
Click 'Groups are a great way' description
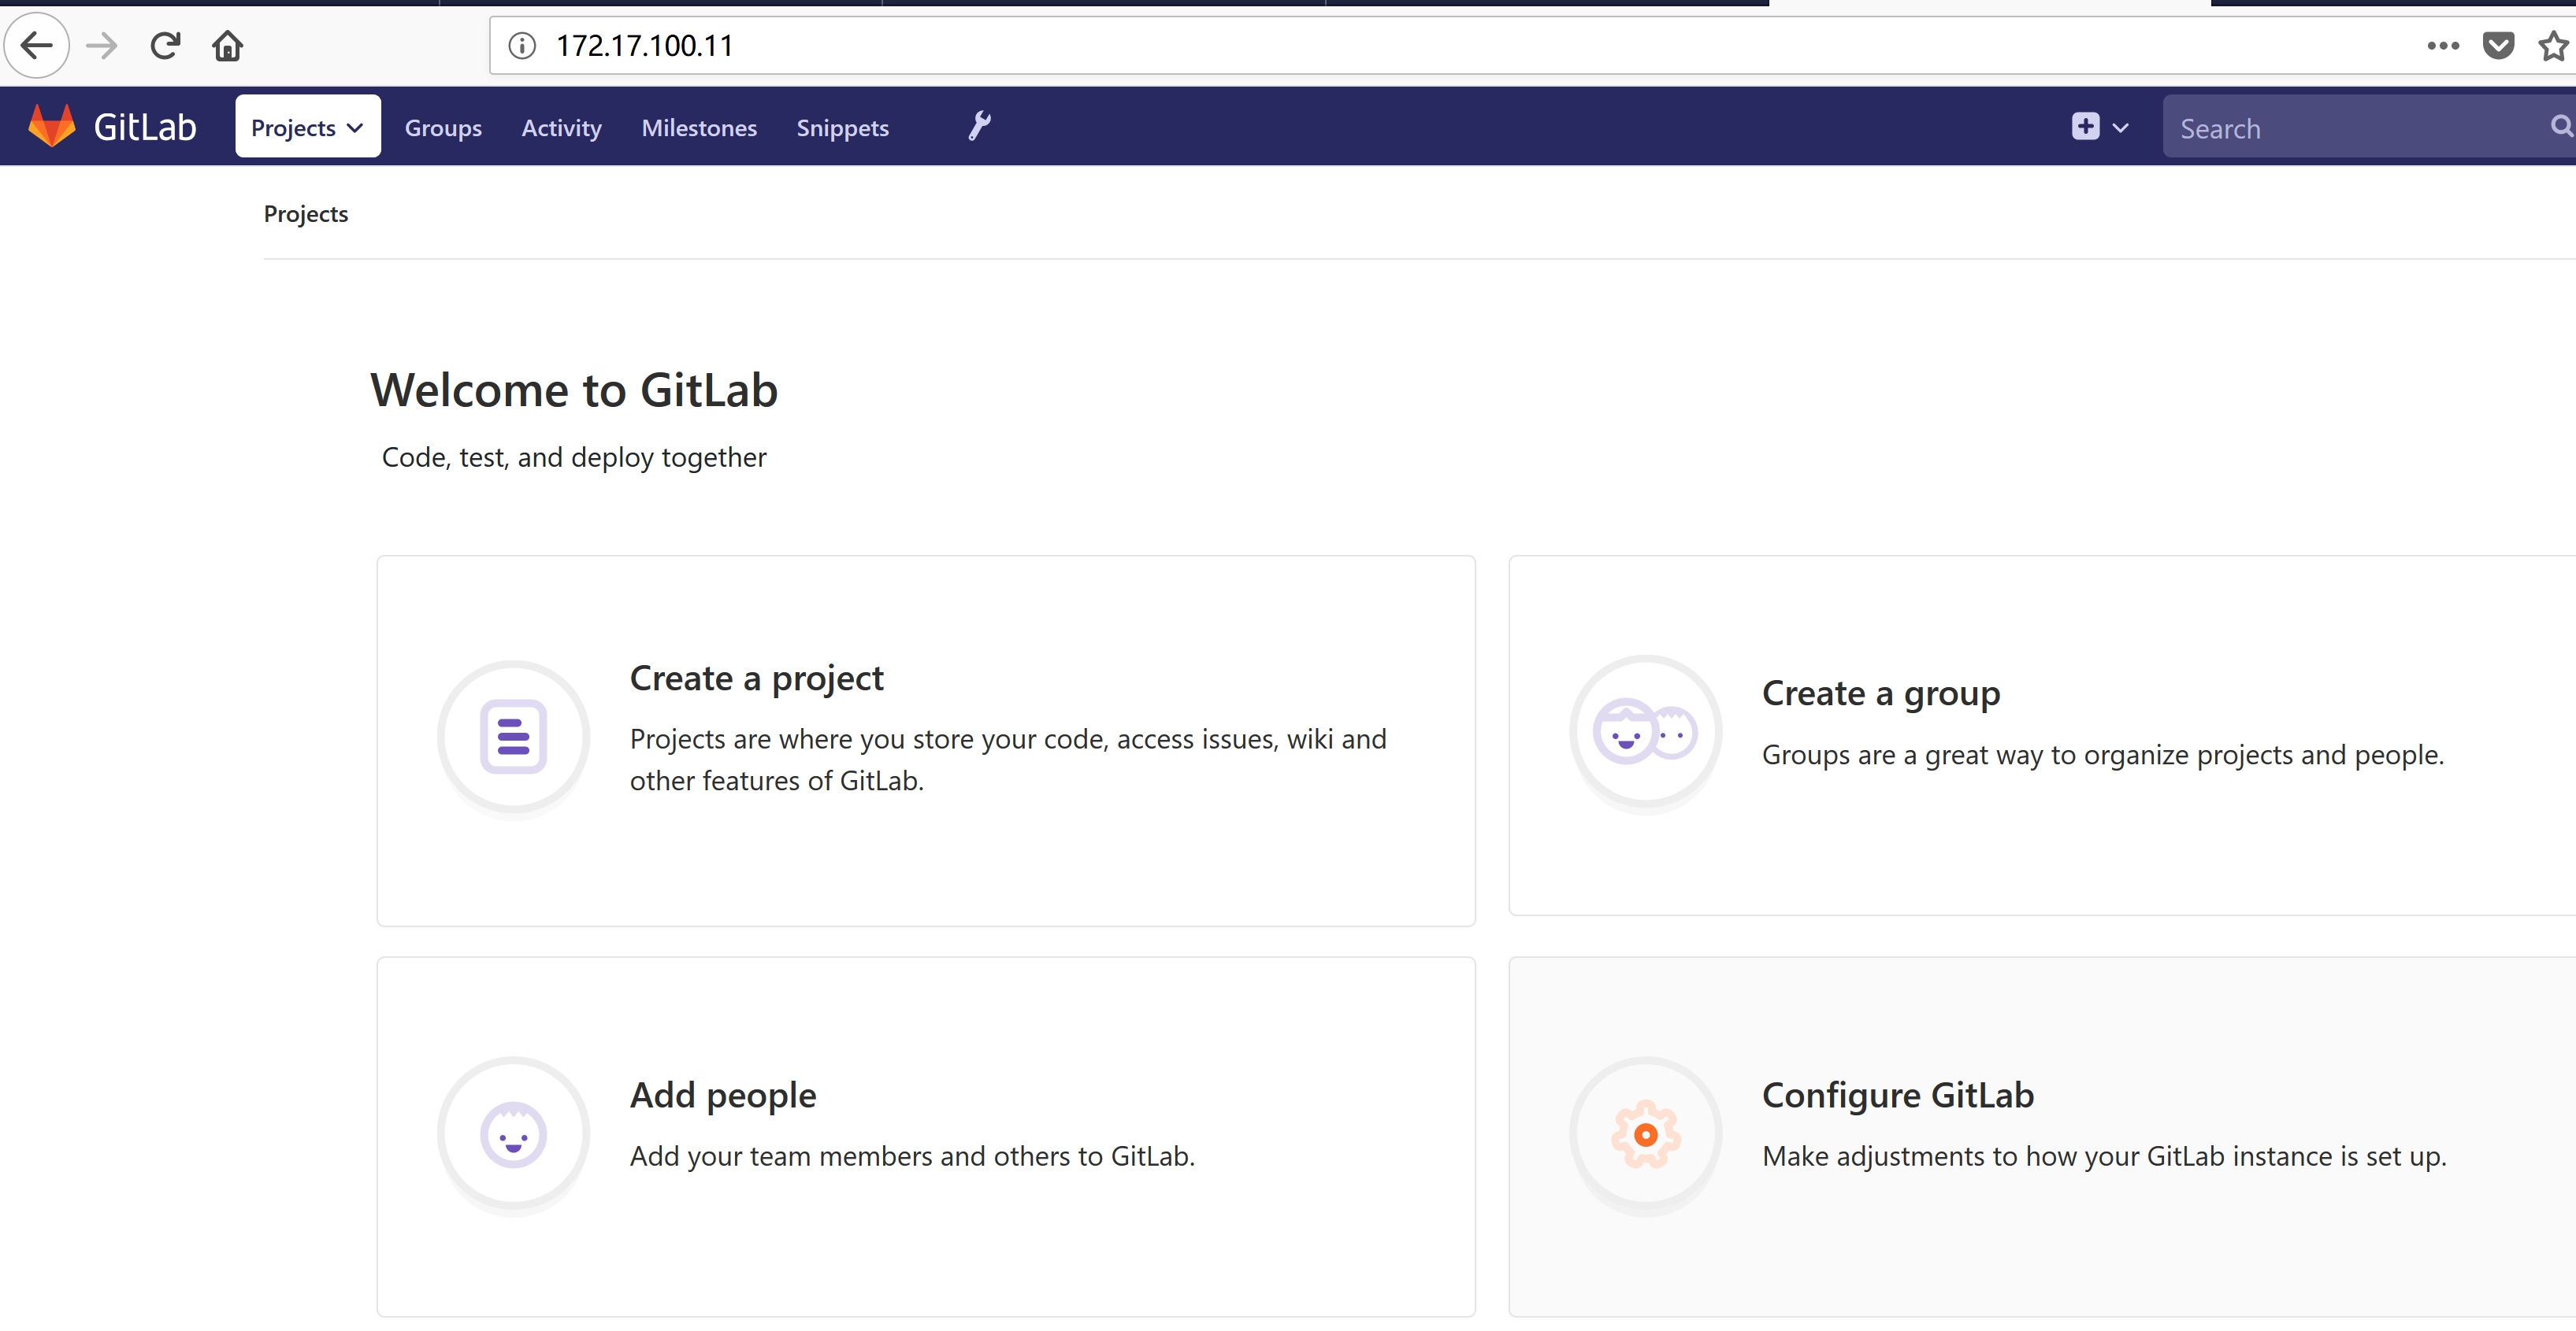(x=2103, y=754)
